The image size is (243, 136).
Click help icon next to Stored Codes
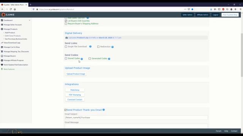coord(82,59)
